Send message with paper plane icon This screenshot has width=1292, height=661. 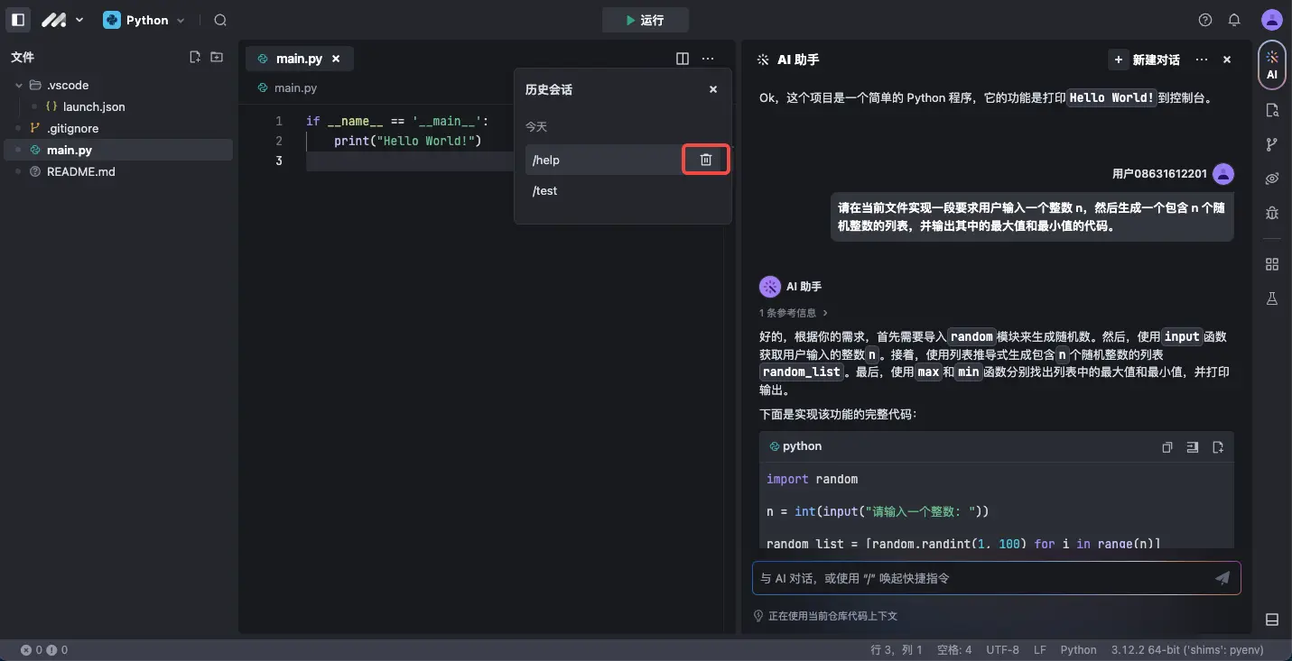tap(1222, 578)
